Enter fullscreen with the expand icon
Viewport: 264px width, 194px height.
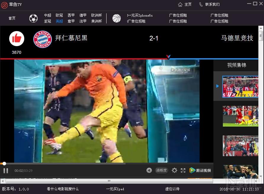(183, 170)
